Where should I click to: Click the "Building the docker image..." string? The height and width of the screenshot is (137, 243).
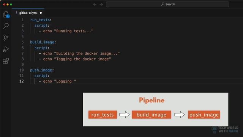[87, 53]
